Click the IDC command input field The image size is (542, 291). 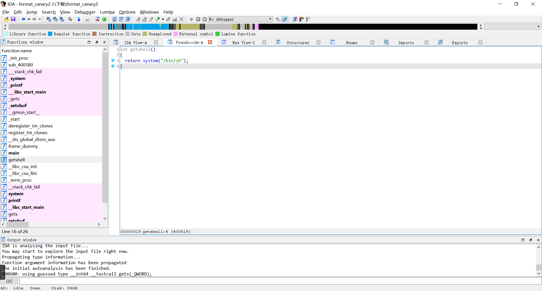pos(279,281)
